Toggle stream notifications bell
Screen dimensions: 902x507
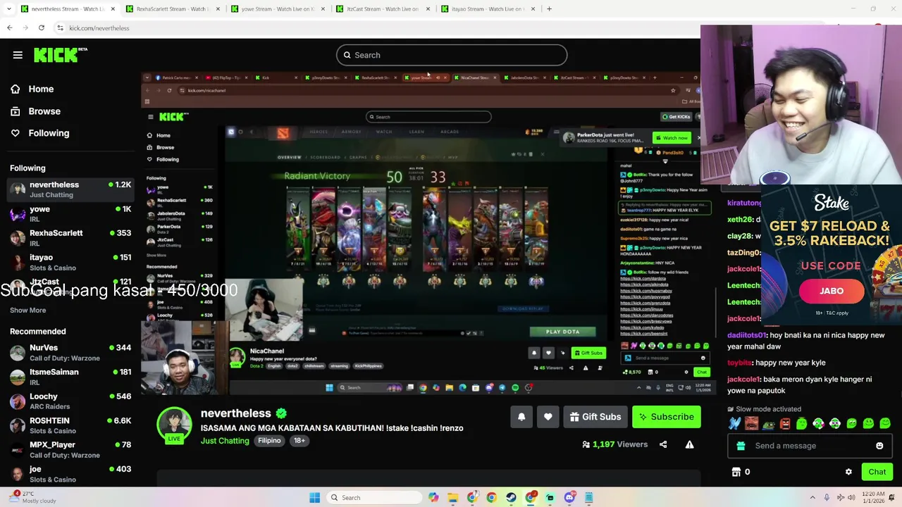(521, 417)
